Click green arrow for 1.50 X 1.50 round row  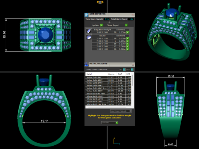click(x=128, y=38)
